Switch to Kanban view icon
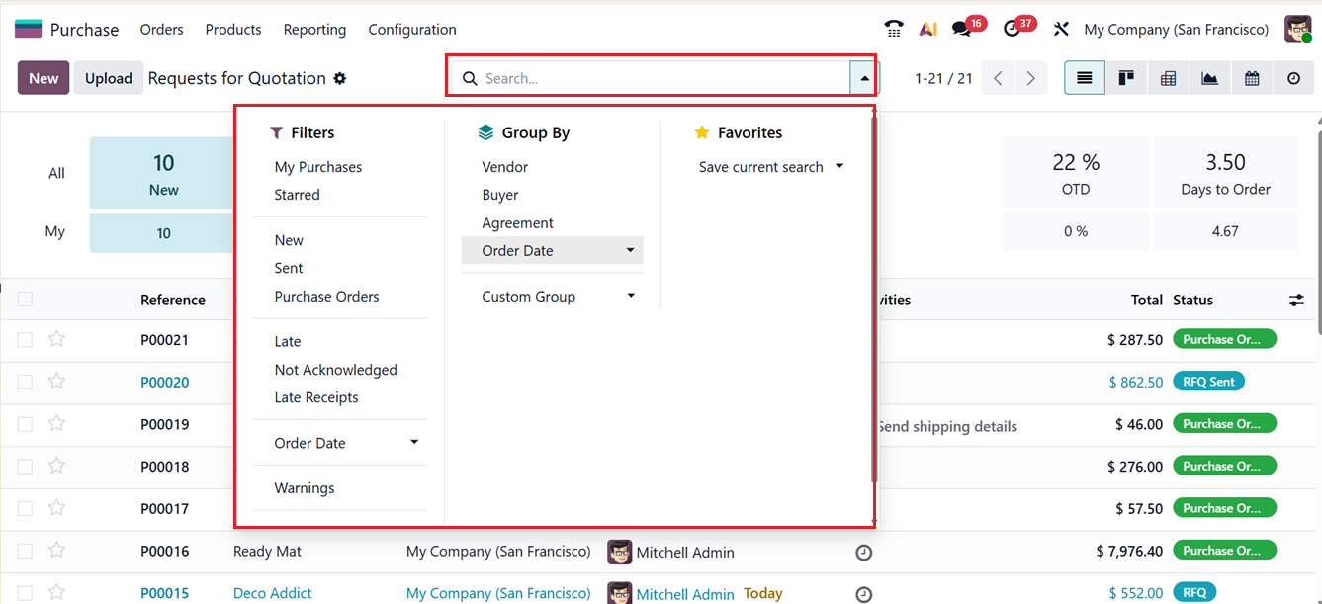Viewport: 1322px width, 604px height. [1126, 78]
